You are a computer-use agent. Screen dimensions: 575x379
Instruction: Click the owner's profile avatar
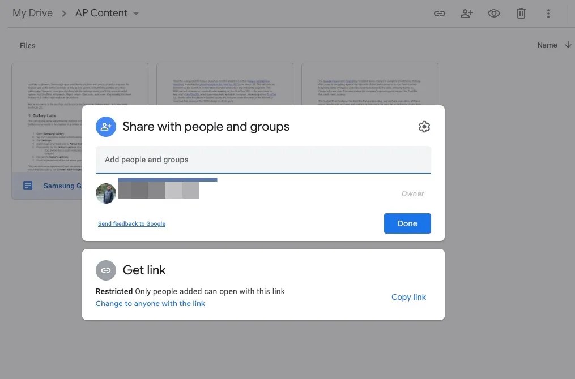pos(106,193)
